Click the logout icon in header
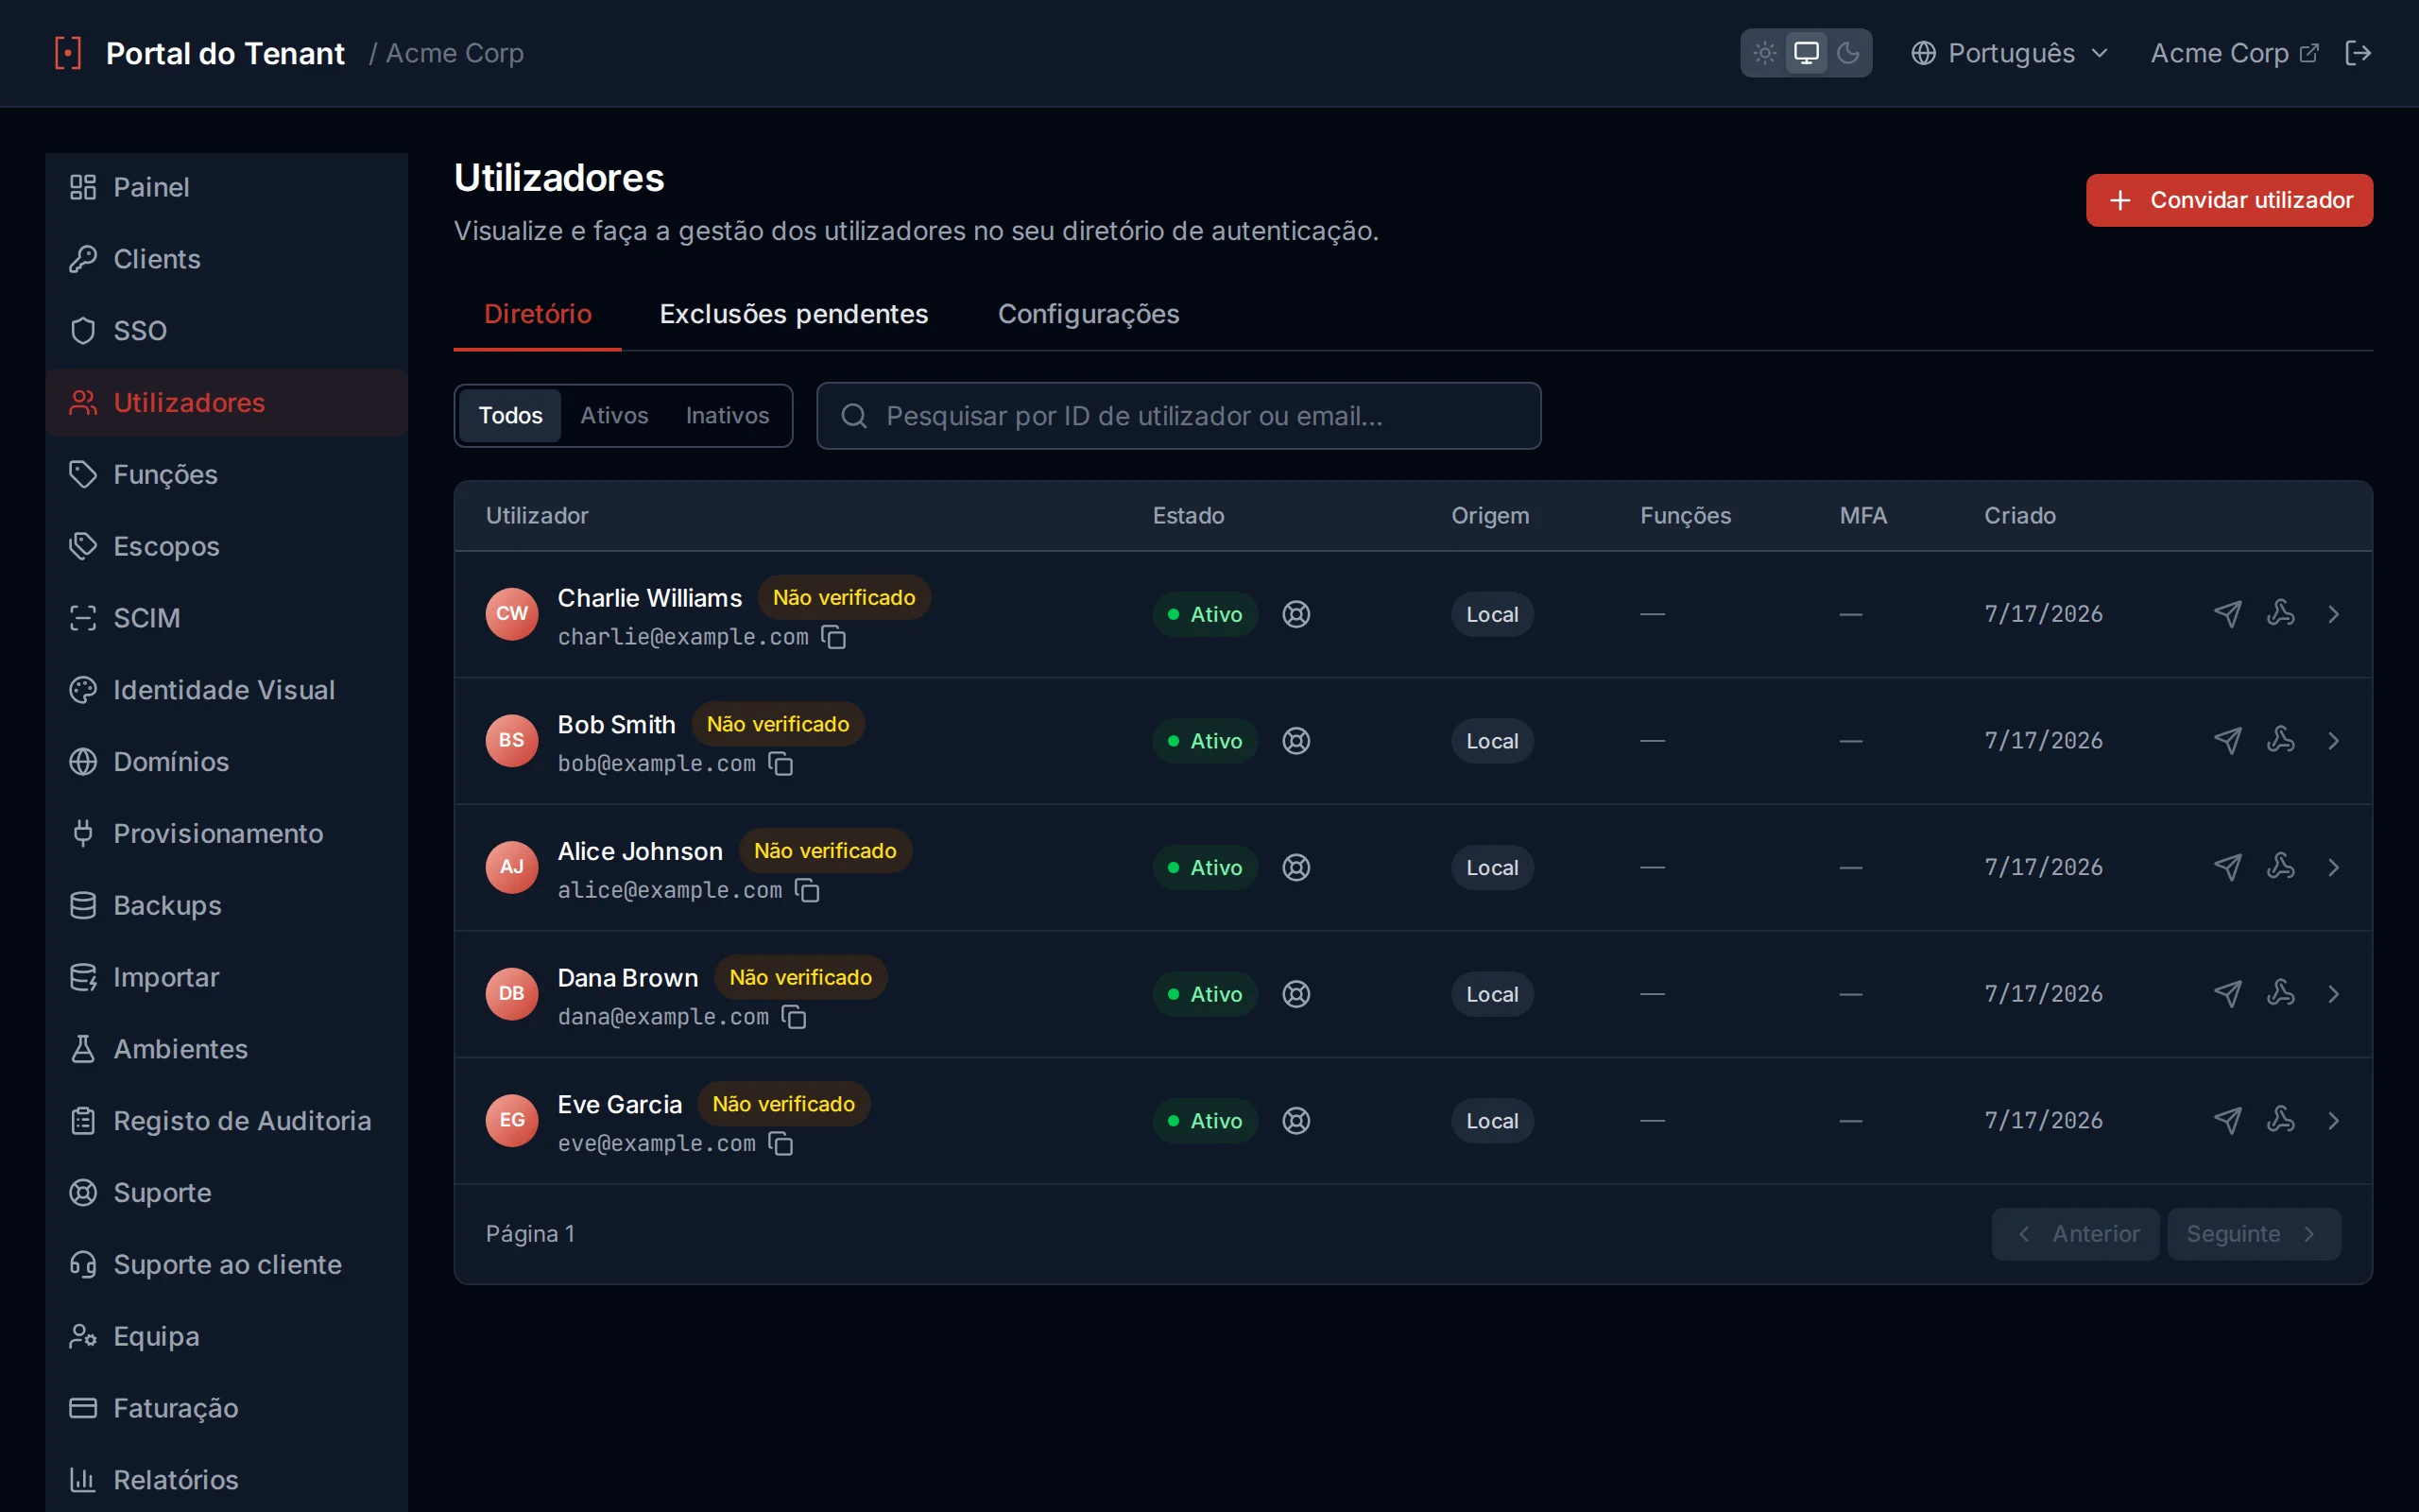Viewport: 2419px width, 1512px height. (2358, 53)
